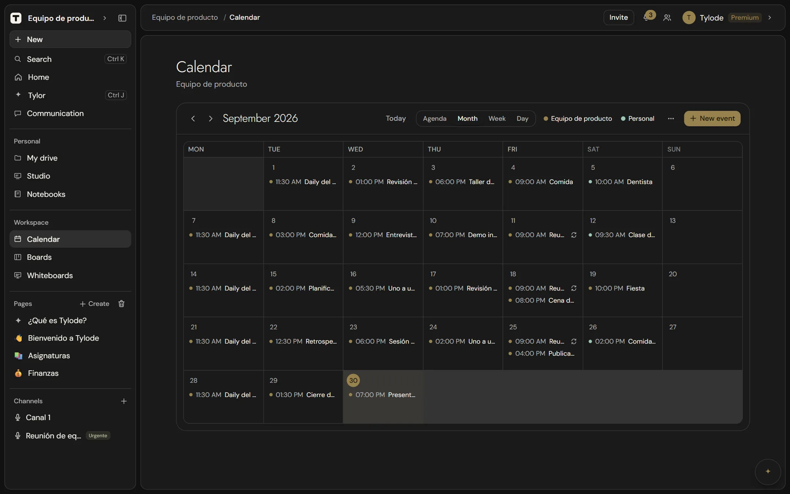Toggle Personal calendar filter
The width and height of the screenshot is (790, 494).
(x=637, y=119)
